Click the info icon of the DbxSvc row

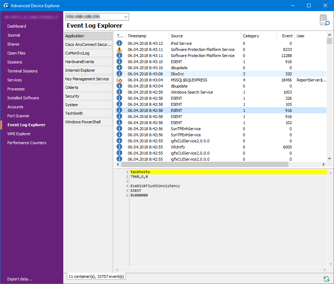119,74
